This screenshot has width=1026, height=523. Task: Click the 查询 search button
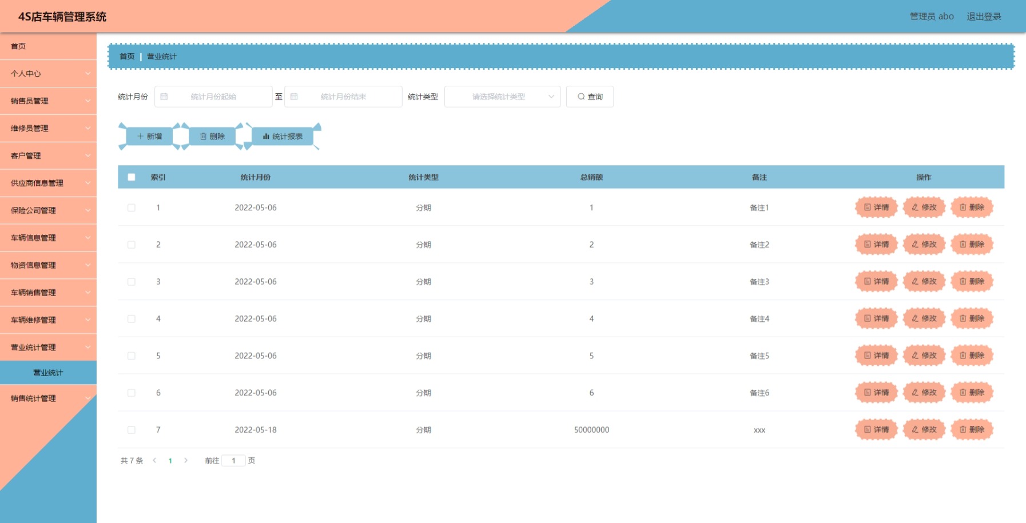click(590, 97)
